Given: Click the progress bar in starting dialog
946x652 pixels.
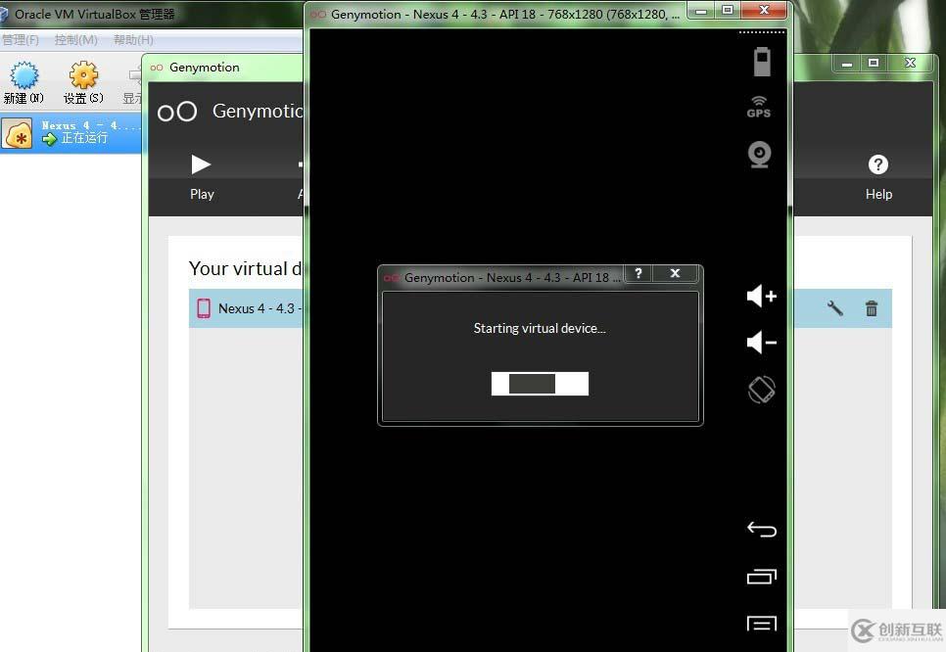Looking at the screenshot, I should pos(540,384).
